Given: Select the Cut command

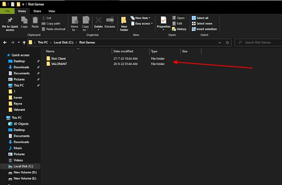Looking at the screenshot, I should click(47, 18).
